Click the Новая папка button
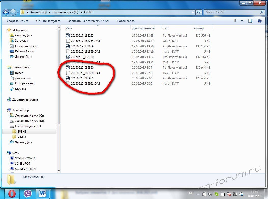The height and width of the screenshot is (199, 268). point(126,21)
